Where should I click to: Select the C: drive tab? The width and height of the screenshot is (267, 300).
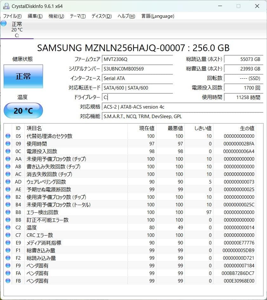(17, 29)
